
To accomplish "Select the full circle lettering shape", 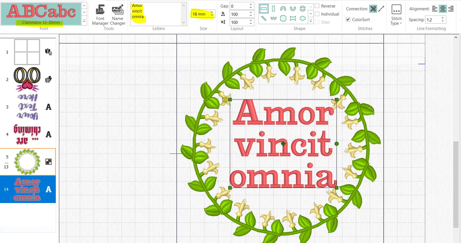I will pyautogui.click(x=302, y=9).
